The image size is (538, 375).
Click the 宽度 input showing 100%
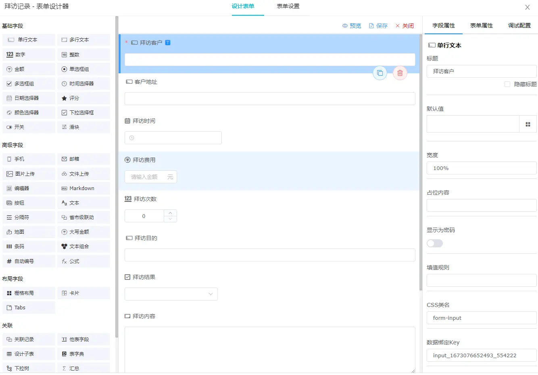click(x=482, y=168)
